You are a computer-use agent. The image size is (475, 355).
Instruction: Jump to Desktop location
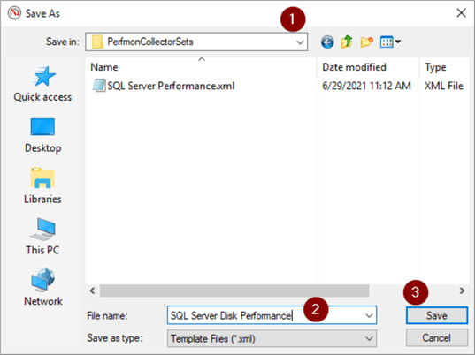click(42, 136)
